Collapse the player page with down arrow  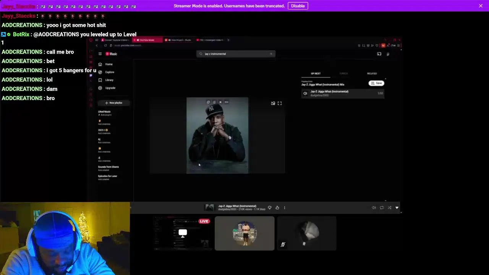pos(397,208)
